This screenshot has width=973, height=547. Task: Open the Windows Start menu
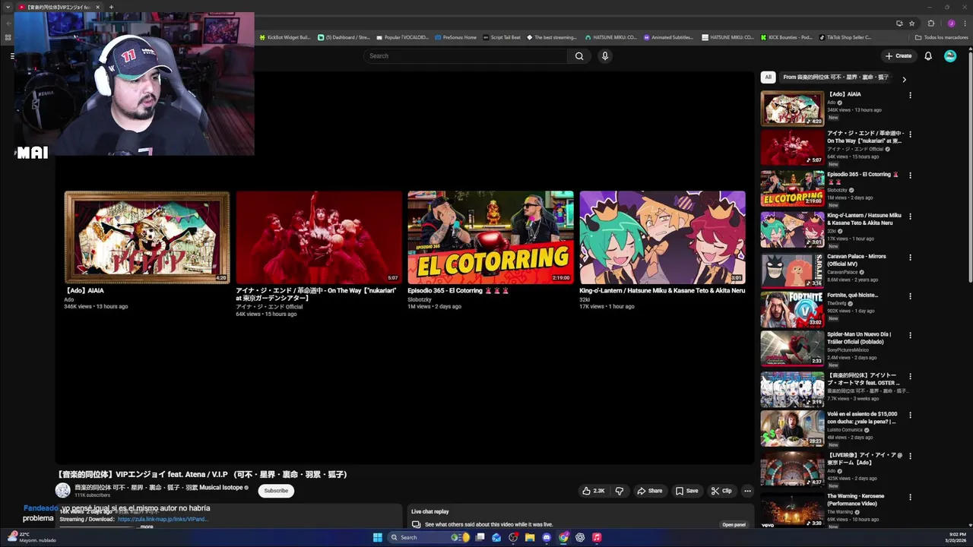378,538
